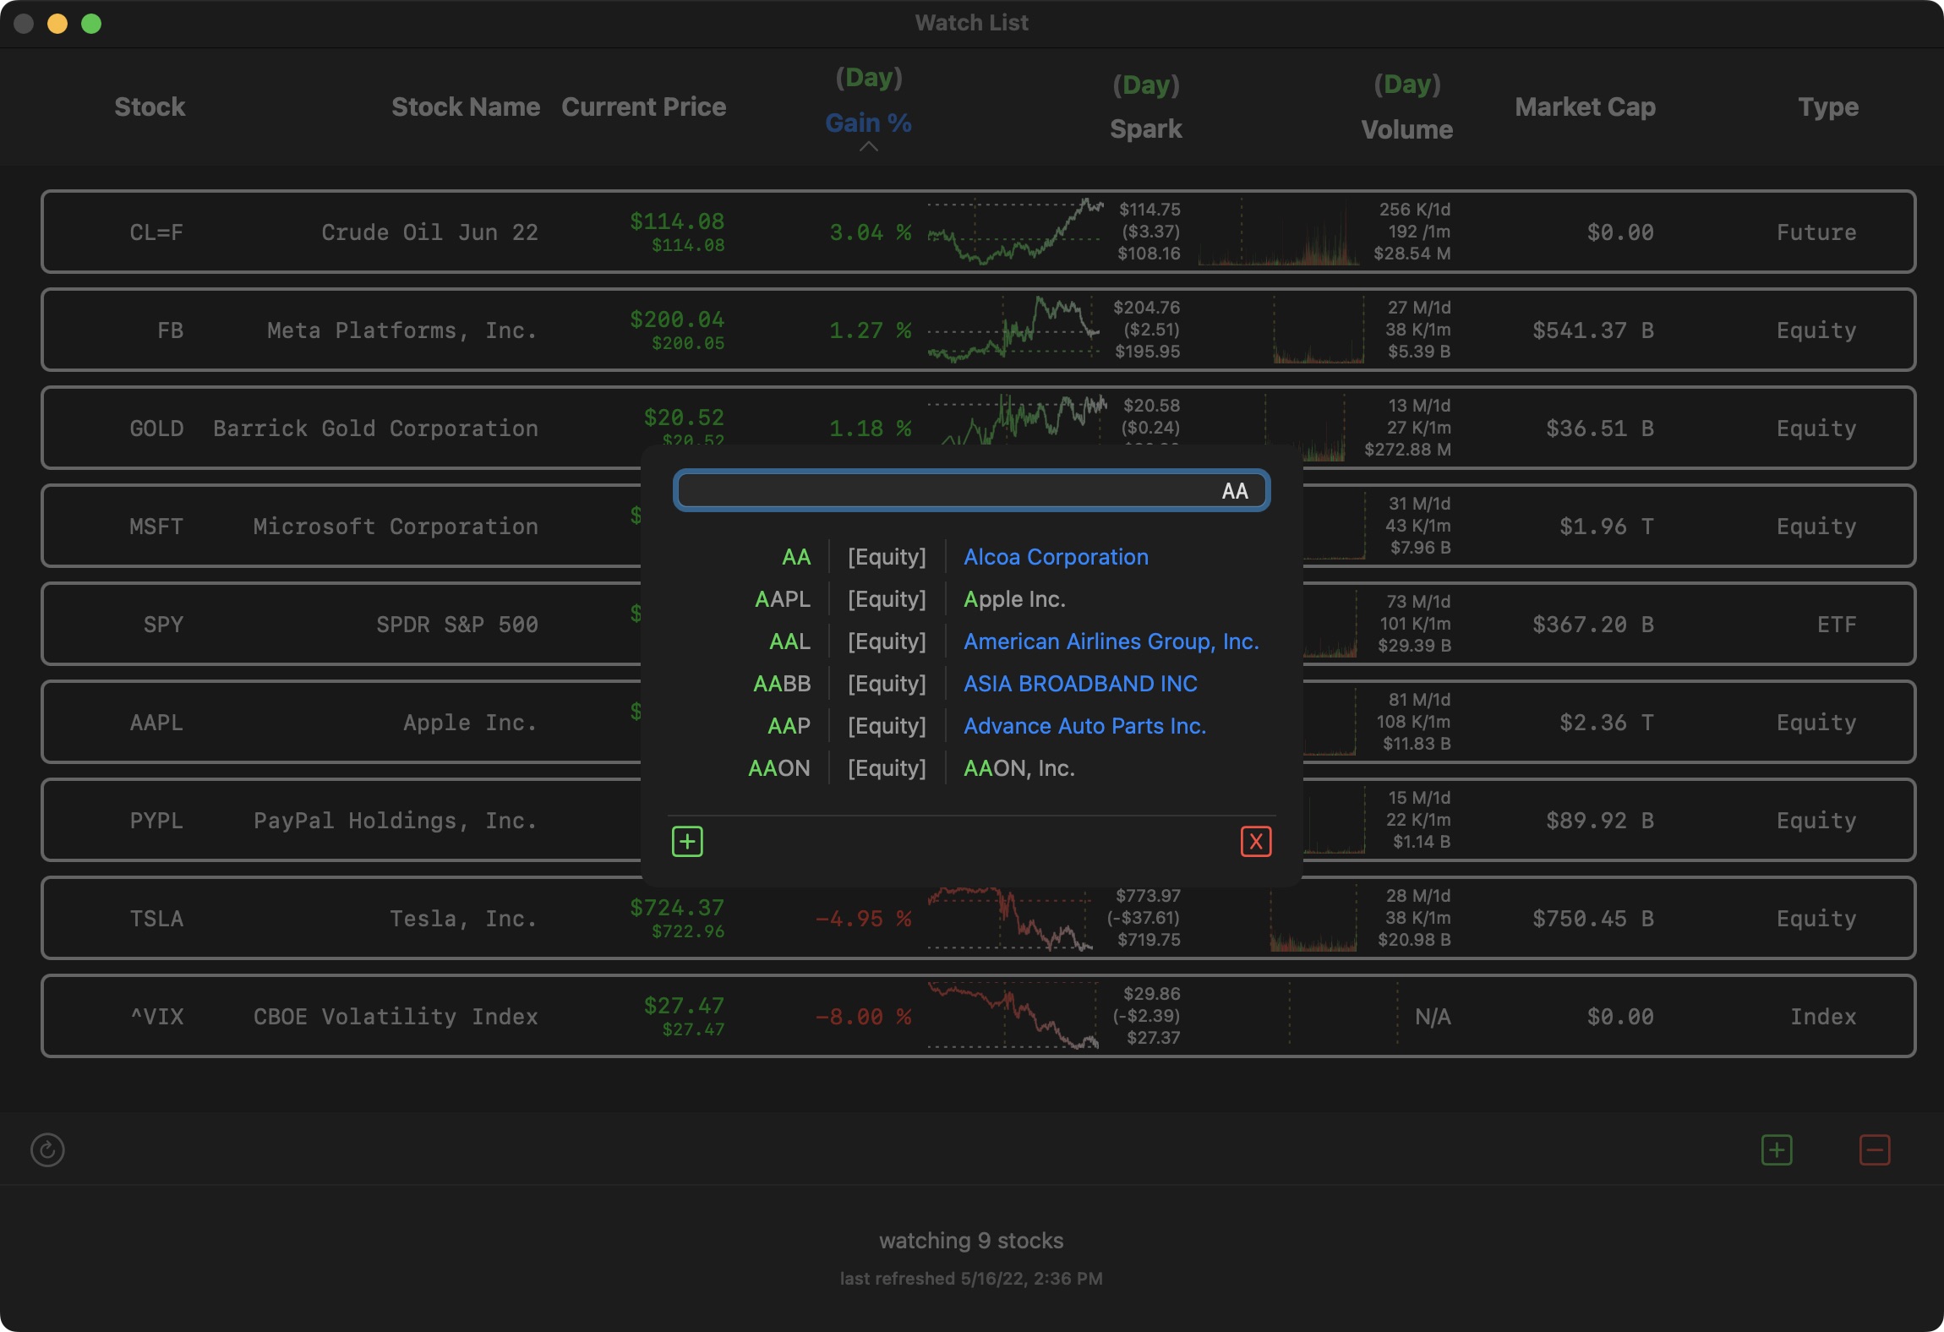Click the AAL ticker in search results
Image resolution: width=1944 pixels, height=1332 pixels.
click(x=789, y=641)
